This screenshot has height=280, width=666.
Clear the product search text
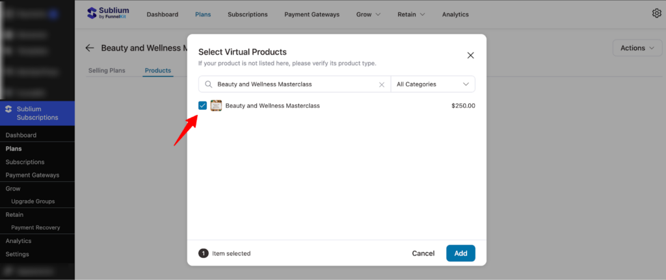coord(382,84)
